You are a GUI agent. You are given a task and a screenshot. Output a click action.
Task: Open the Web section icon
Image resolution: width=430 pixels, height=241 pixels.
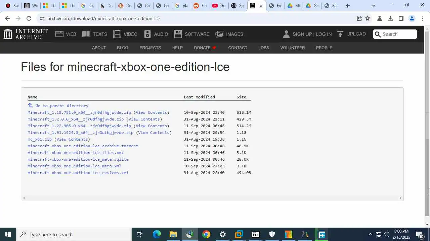59,34
